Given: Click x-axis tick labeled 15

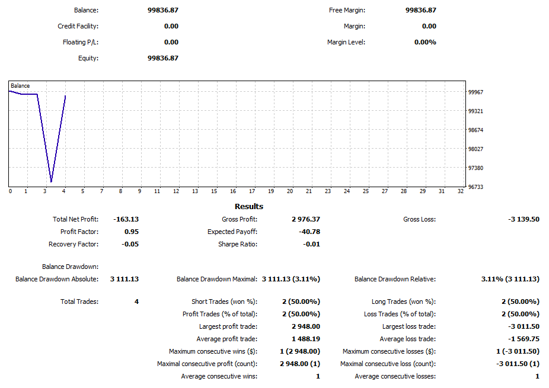Looking at the screenshot, I should 214,191.
